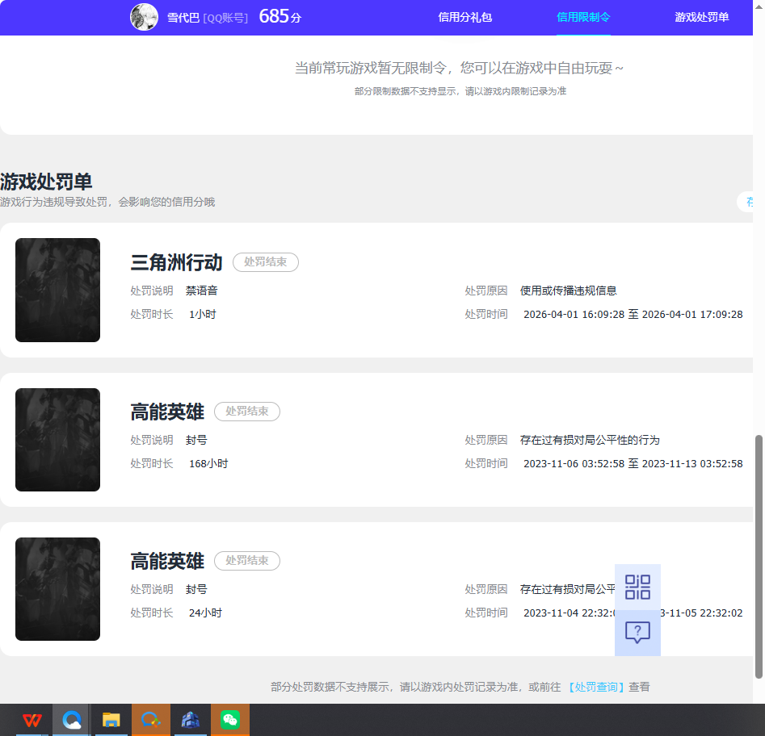Click the 高能英雄 title with 24小时 ban
This screenshot has height=736, width=765.
pos(167,561)
